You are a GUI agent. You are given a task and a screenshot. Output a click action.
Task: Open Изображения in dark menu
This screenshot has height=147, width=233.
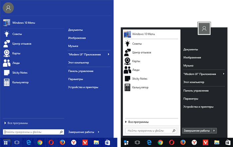point(192,58)
